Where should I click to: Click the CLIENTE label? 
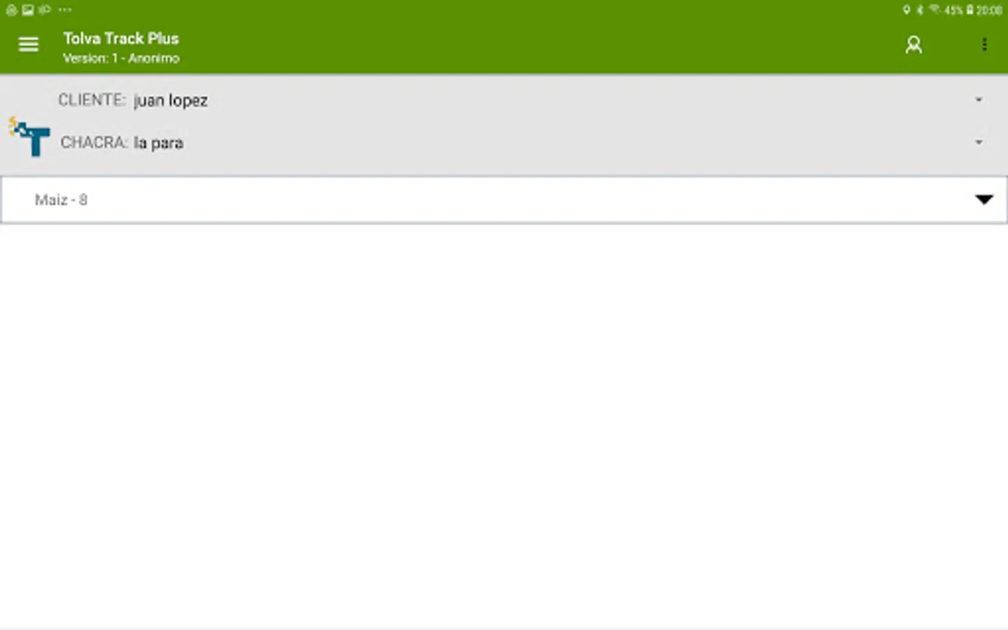pyautogui.click(x=92, y=100)
